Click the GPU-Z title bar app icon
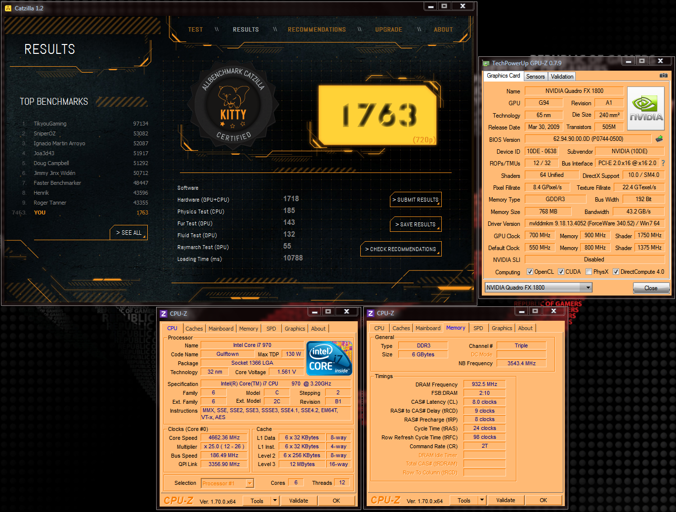The width and height of the screenshot is (676, 512). pyautogui.click(x=486, y=63)
